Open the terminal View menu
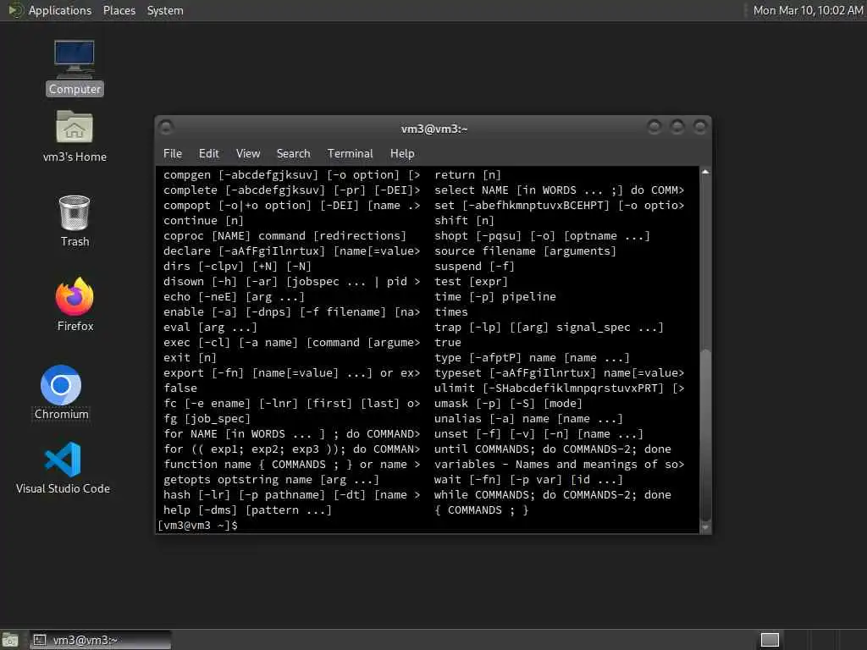This screenshot has height=650, width=867. 248,154
